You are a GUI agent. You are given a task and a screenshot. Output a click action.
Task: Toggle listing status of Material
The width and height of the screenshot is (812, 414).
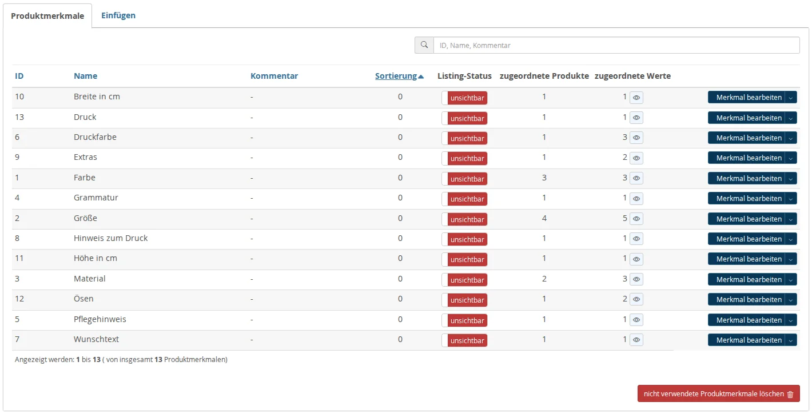click(464, 280)
